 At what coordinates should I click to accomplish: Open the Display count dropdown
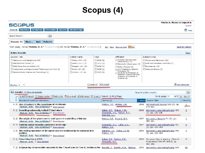coord(22,85)
